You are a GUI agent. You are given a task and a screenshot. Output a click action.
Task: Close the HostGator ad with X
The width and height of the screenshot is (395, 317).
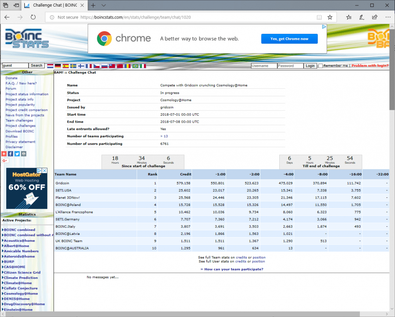point(44,171)
